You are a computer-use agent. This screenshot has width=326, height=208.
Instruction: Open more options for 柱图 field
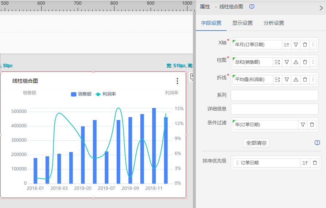point(313,62)
